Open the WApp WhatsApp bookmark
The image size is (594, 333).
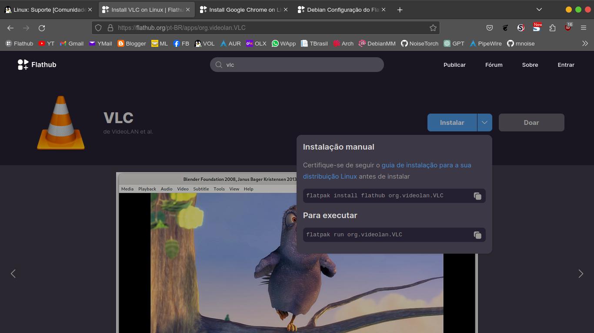284,43
